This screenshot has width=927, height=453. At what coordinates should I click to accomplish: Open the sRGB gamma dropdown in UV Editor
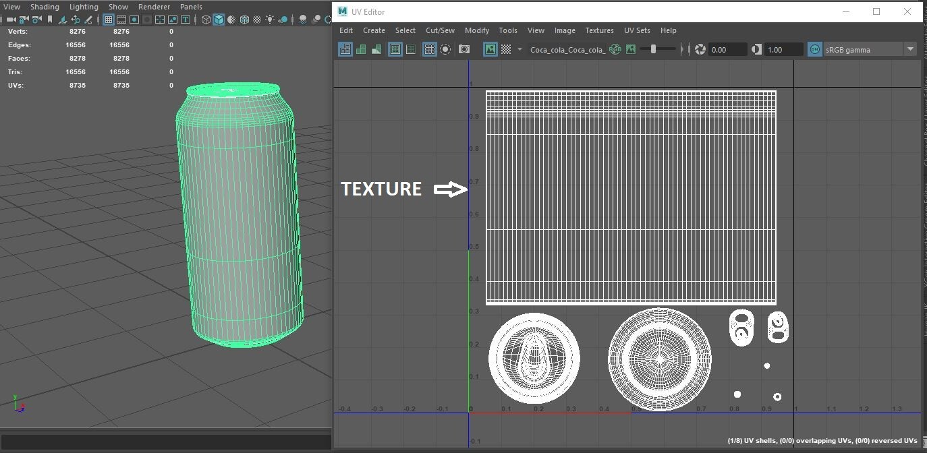(x=911, y=49)
